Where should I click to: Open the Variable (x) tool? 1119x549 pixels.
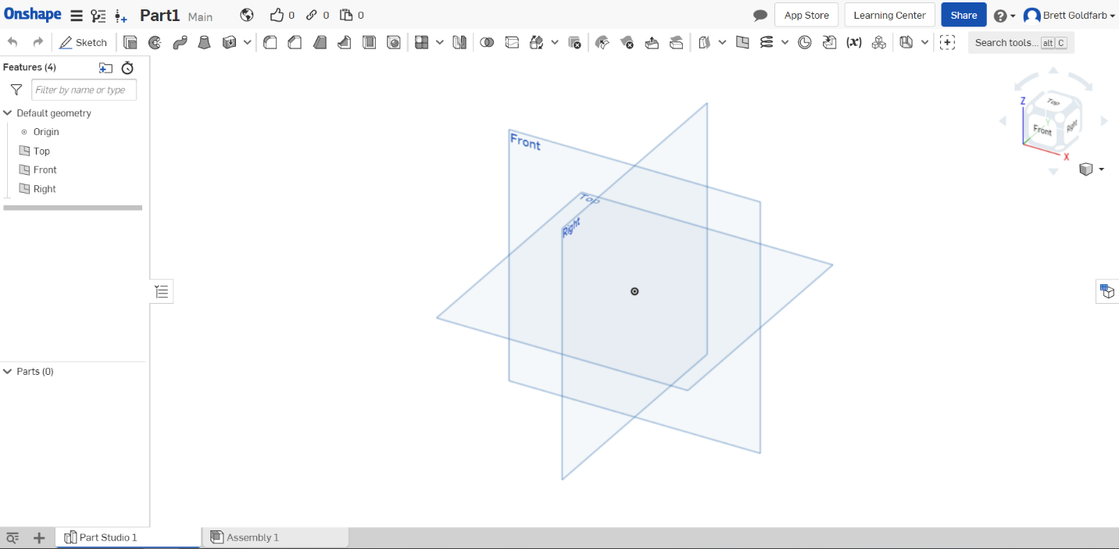[853, 42]
